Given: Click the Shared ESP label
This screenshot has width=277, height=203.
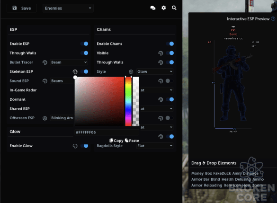Looking at the screenshot, I should (19, 109).
